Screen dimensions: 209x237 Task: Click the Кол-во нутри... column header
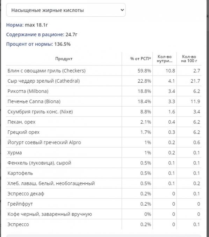click(165, 59)
